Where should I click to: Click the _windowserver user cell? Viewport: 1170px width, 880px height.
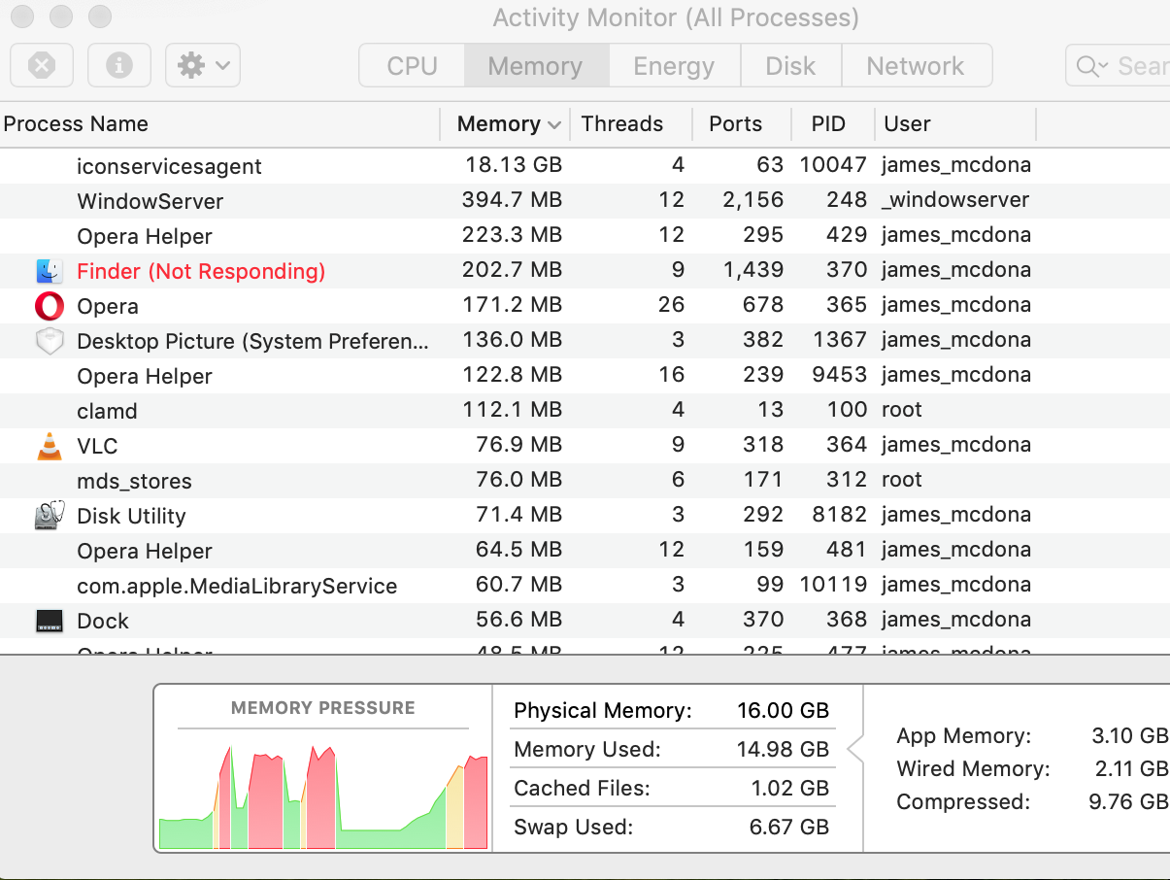coord(955,201)
